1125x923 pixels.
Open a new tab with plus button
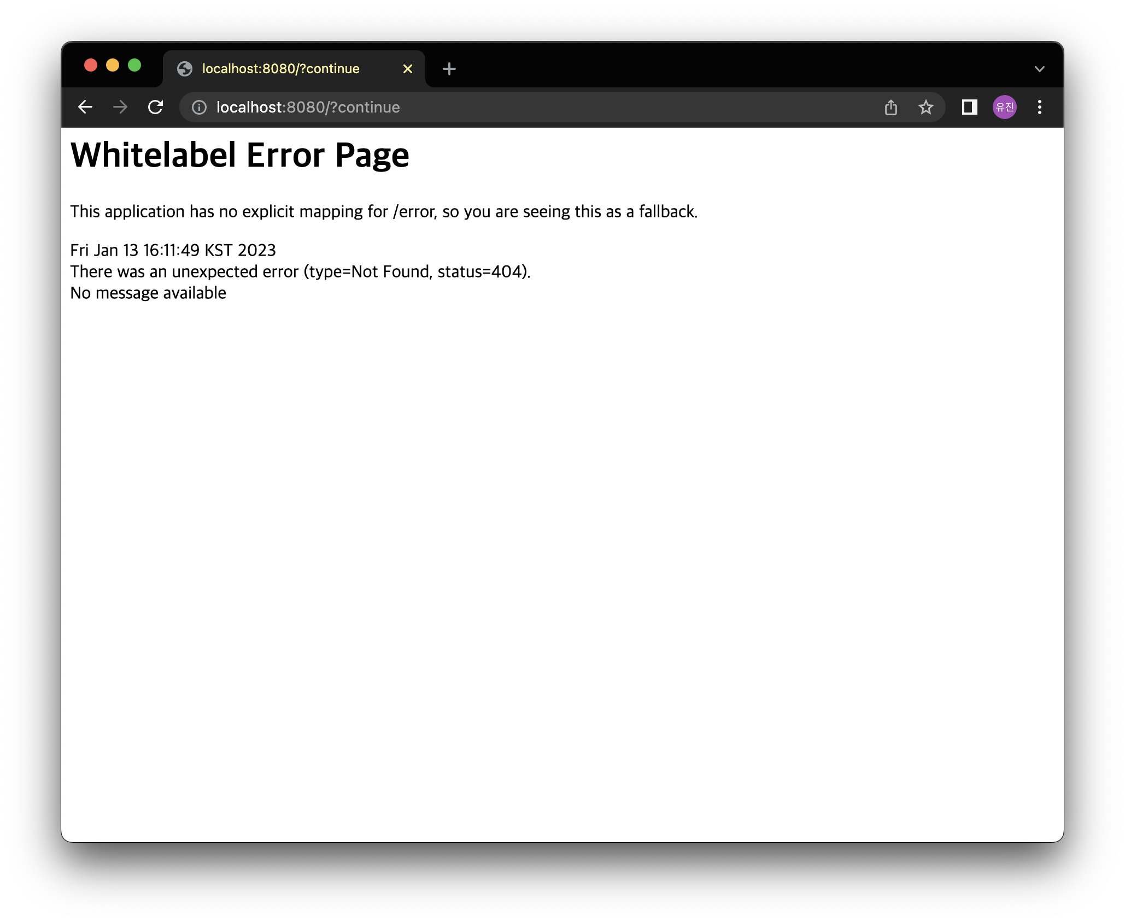[449, 69]
